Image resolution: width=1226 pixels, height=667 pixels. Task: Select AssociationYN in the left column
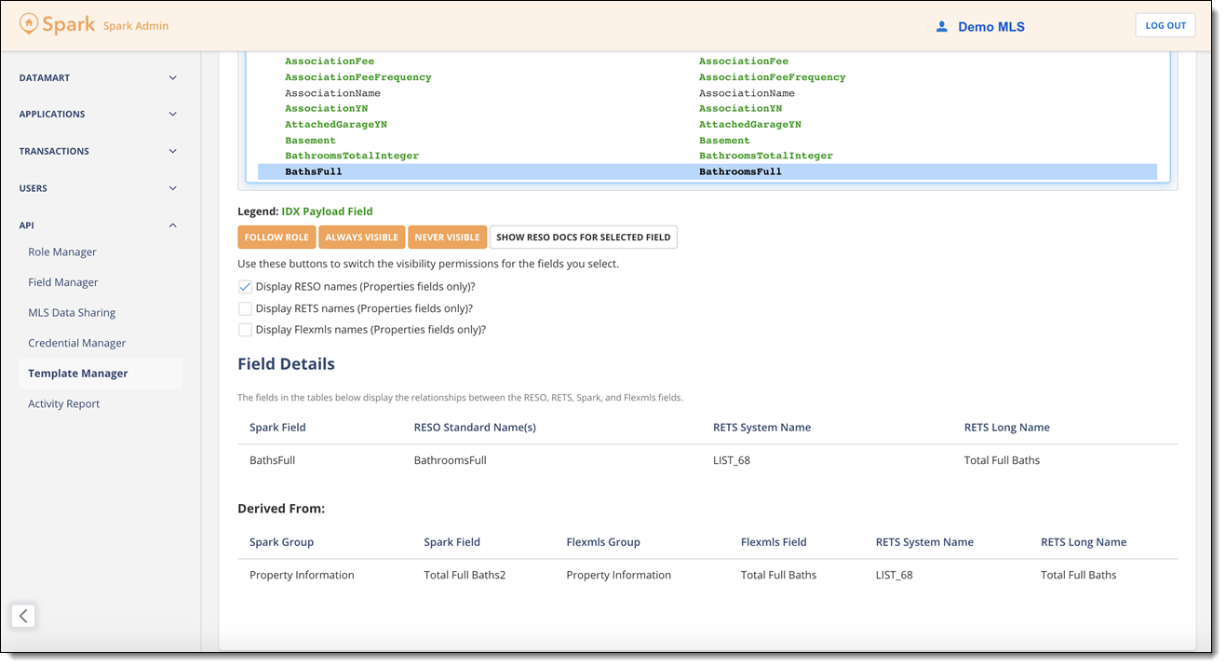click(x=326, y=109)
